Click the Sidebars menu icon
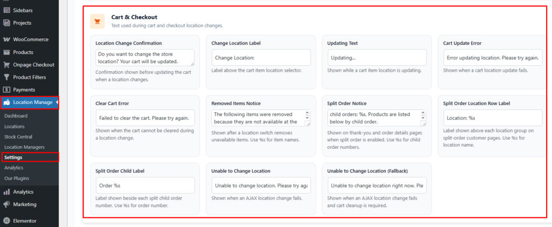552x227 pixels. point(6,10)
